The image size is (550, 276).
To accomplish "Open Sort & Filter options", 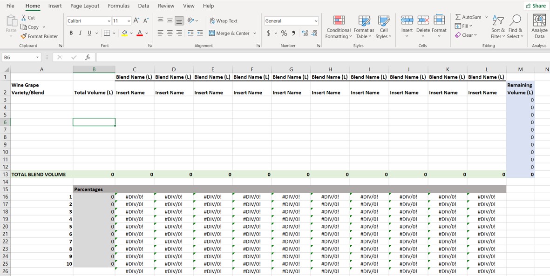I will pyautogui.click(x=498, y=27).
